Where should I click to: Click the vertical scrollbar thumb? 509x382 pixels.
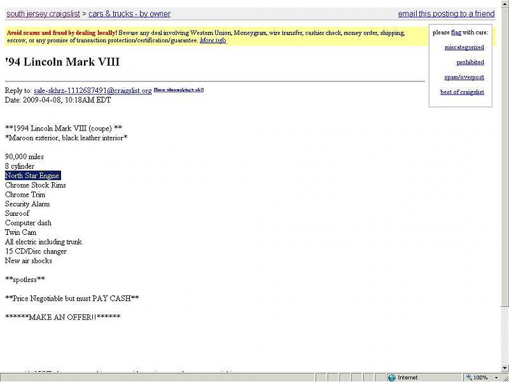pyautogui.click(x=505, y=156)
